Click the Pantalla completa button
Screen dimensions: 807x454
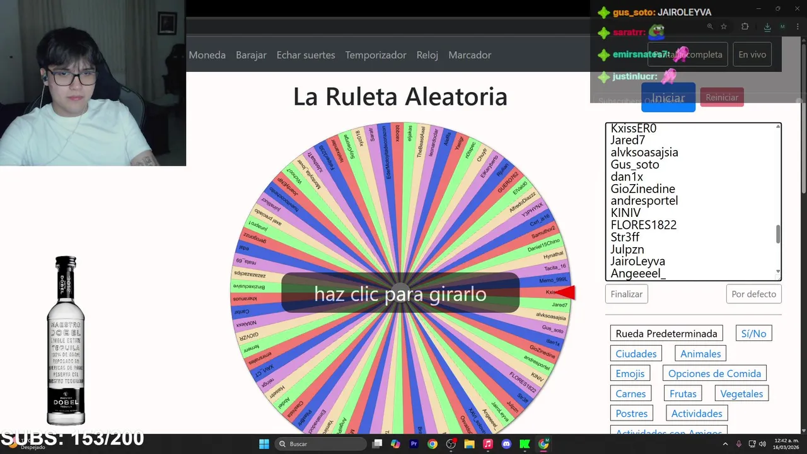point(688,55)
